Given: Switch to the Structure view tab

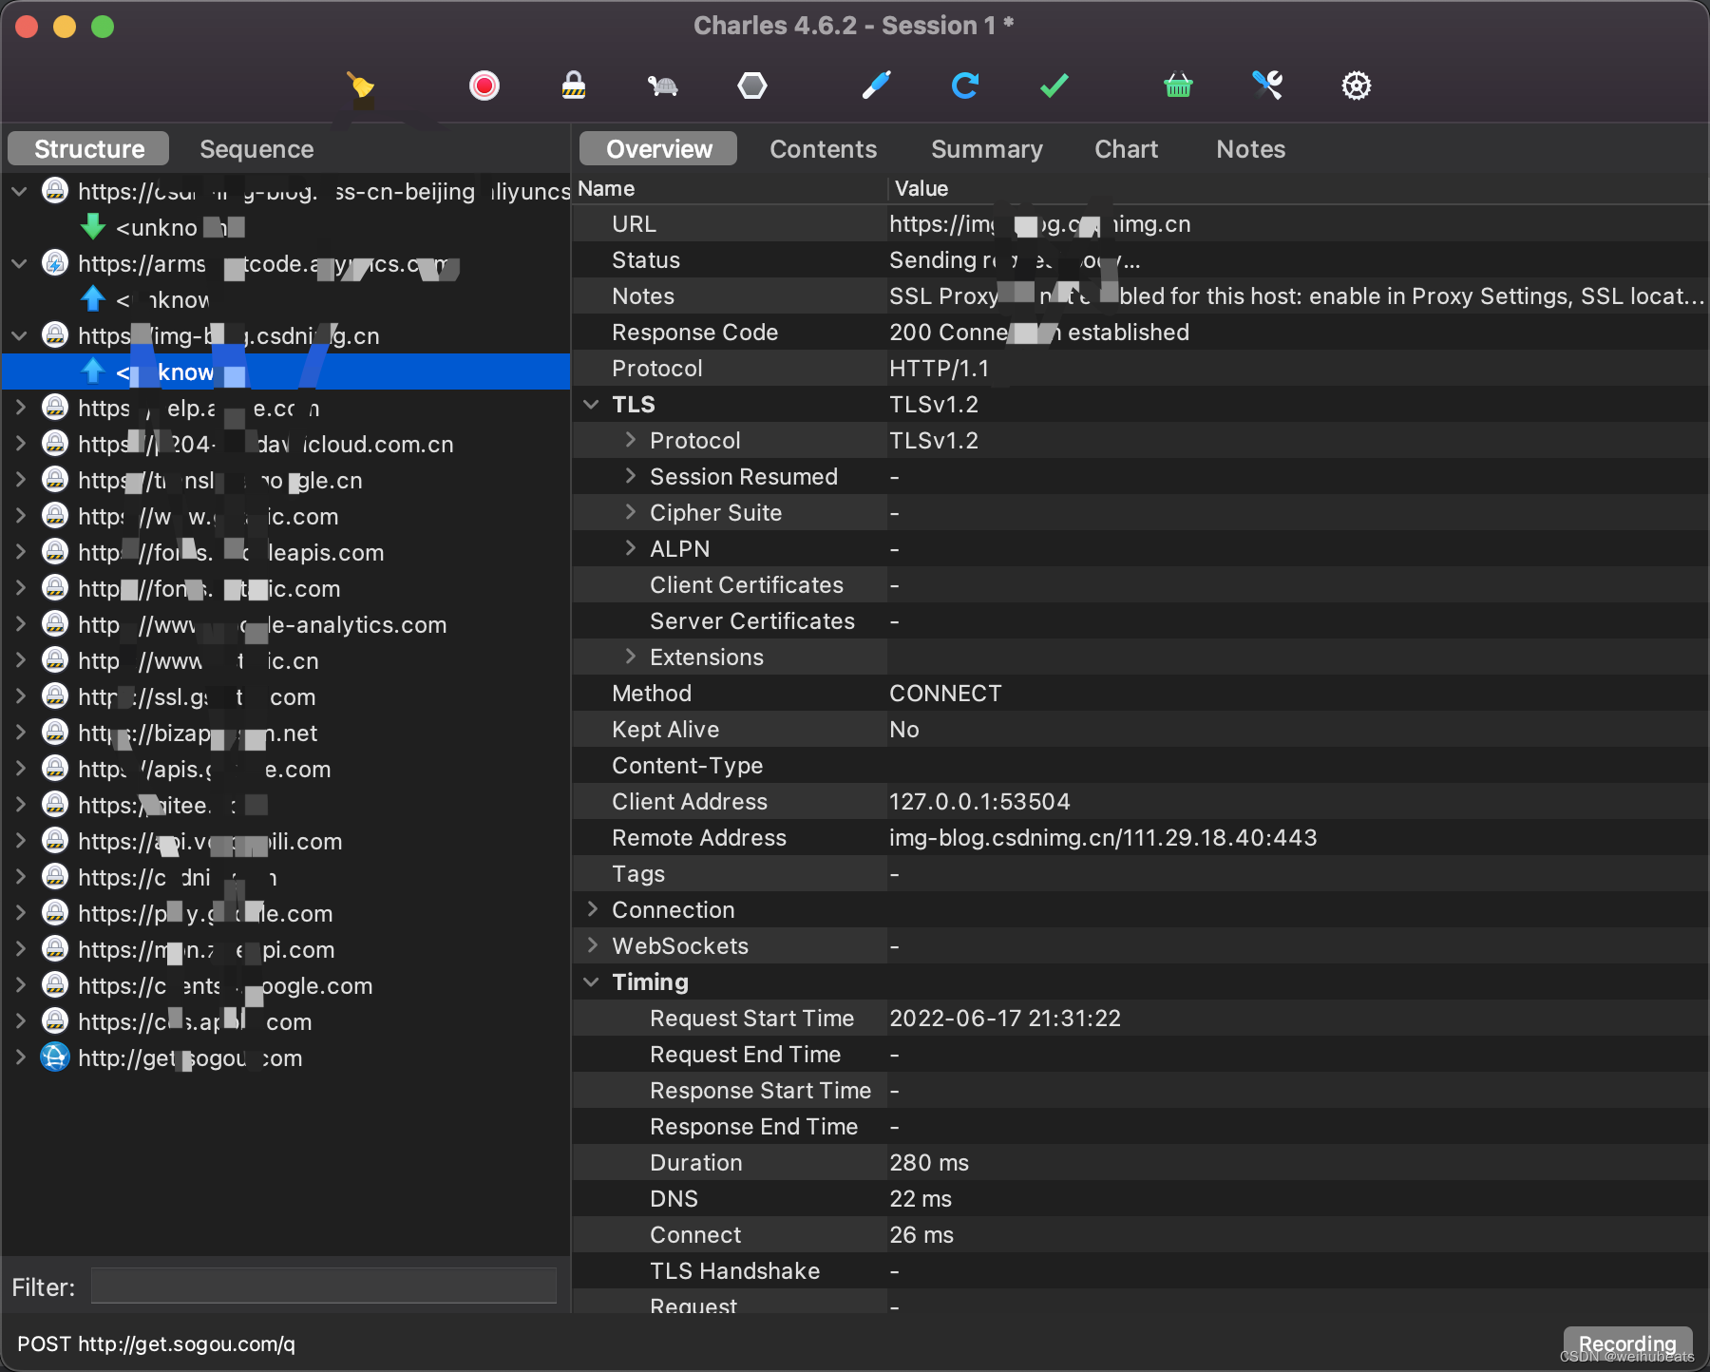Looking at the screenshot, I should click(x=88, y=149).
